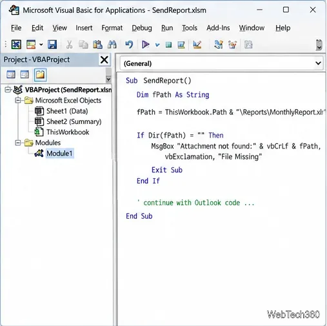Image resolution: width=327 pixels, height=326 pixels.
Task: Open Find with binoculars icon
Action: pos(112,45)
